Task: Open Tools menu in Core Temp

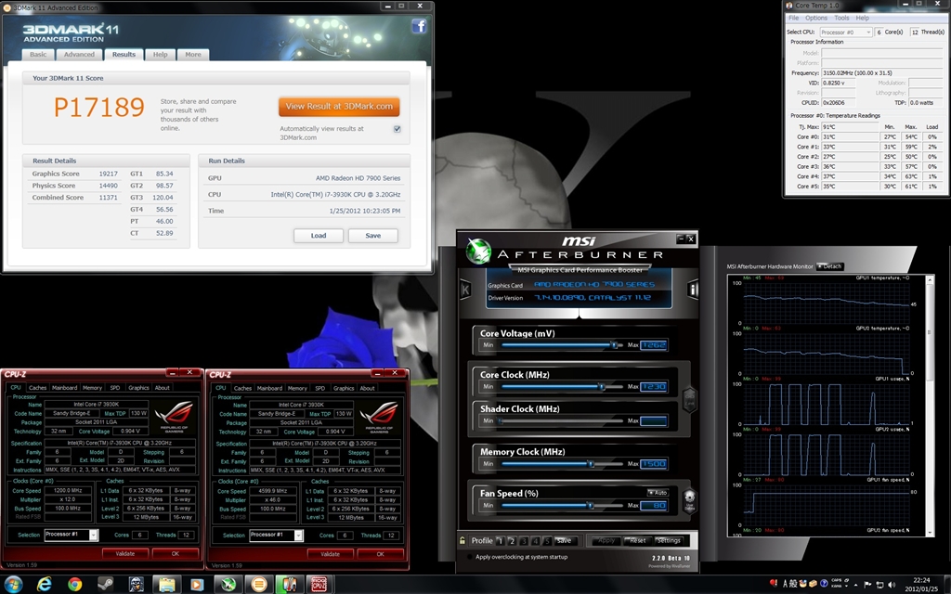Action: click(x=841, y=18)
